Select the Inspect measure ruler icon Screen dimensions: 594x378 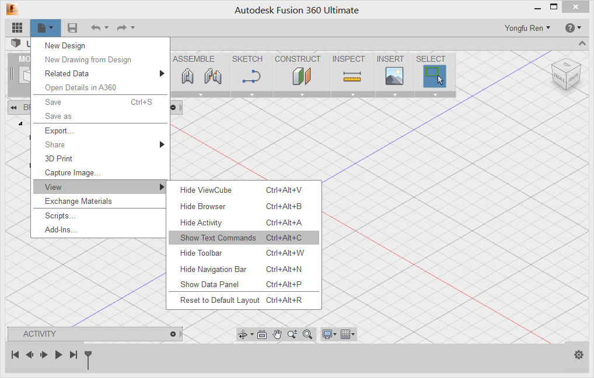pyautogui.click(x=352, y=77)
